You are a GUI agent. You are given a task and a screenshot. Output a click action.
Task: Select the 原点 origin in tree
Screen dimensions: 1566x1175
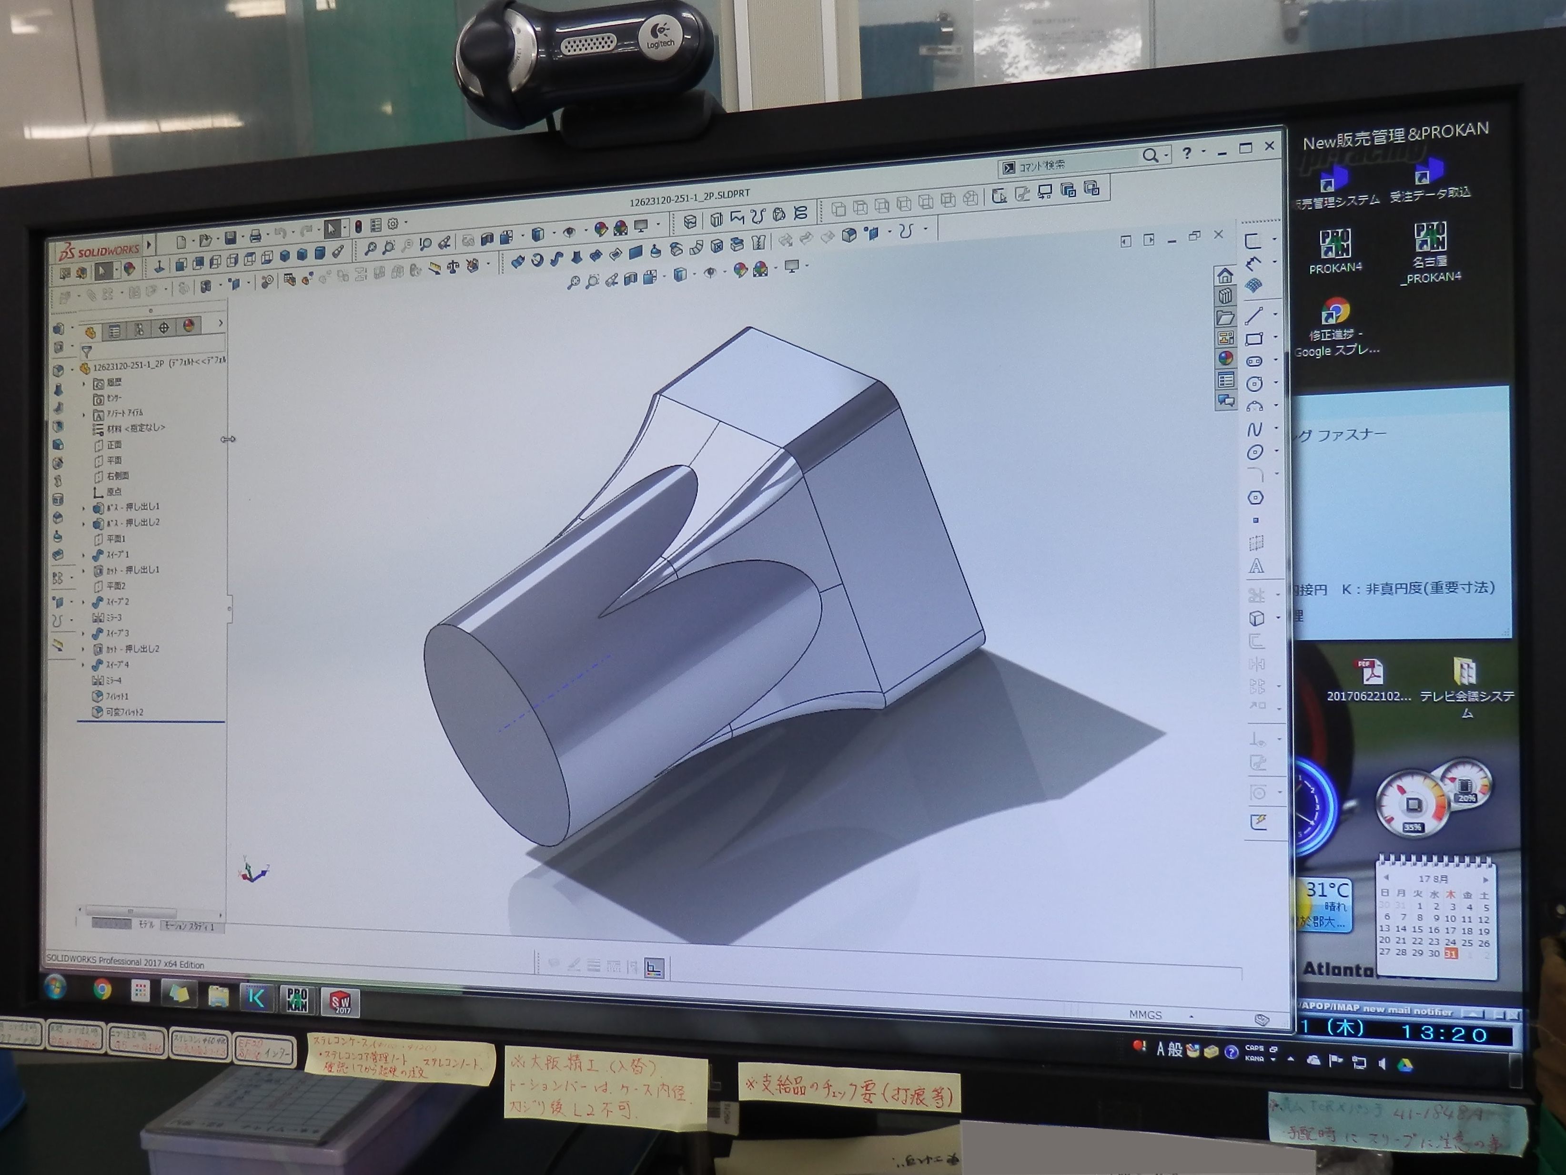tap(108, 492)
